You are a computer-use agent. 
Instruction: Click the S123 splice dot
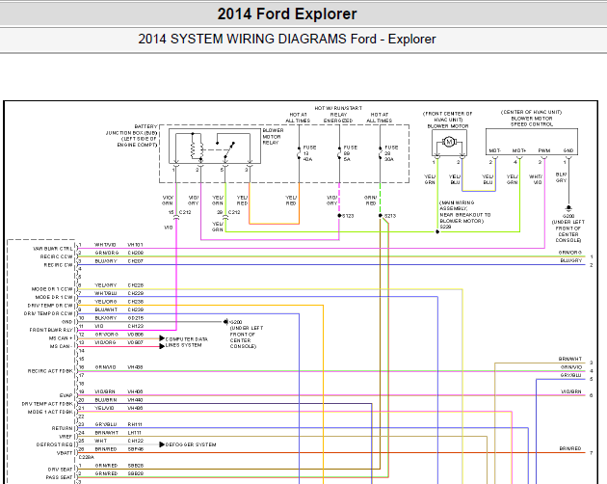coord(339,215)
